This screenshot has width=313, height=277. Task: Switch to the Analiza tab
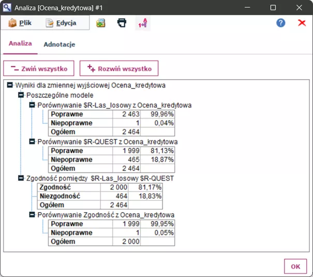point(20,43)
